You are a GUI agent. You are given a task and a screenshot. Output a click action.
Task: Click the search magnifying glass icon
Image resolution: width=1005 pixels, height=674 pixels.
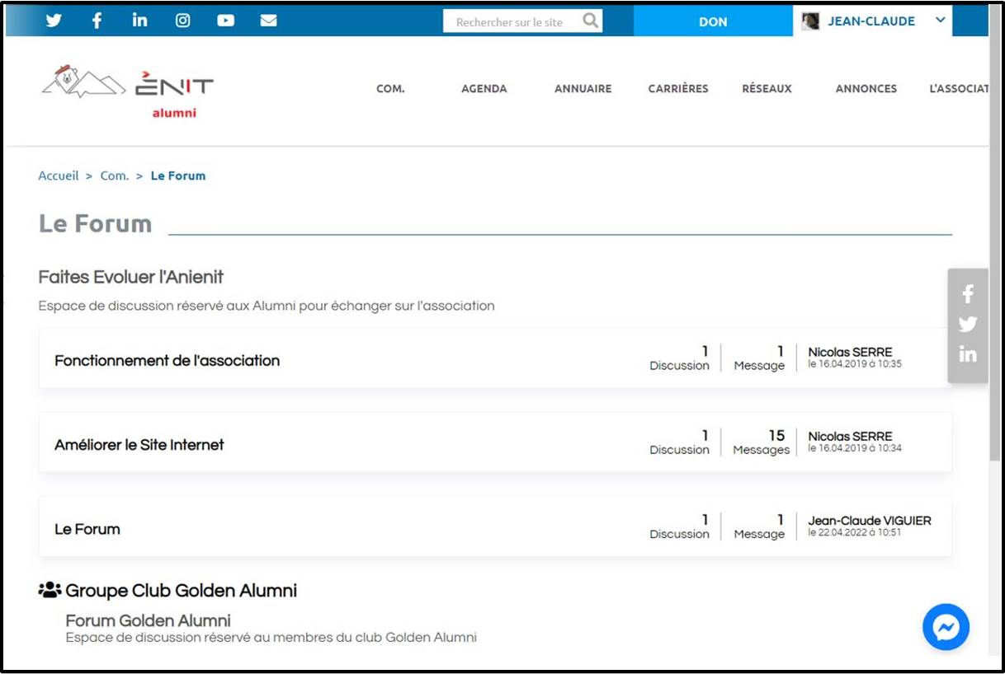tap(590, 21)
